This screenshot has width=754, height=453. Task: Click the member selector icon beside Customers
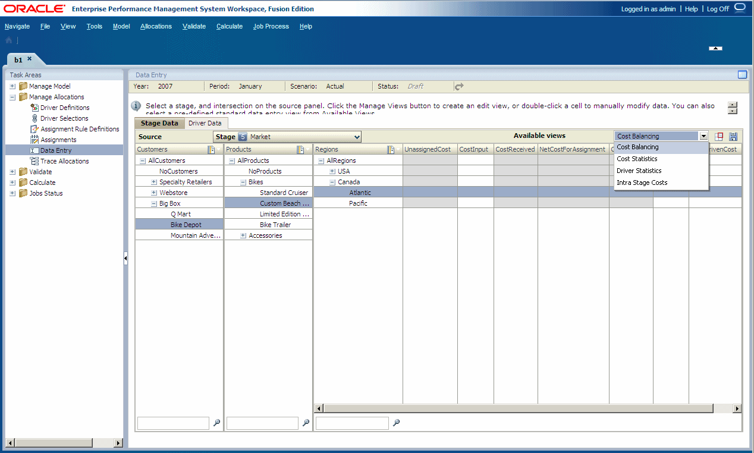211,149
